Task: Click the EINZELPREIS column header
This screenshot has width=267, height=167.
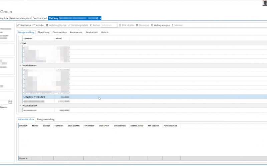Action: [105, 126]
